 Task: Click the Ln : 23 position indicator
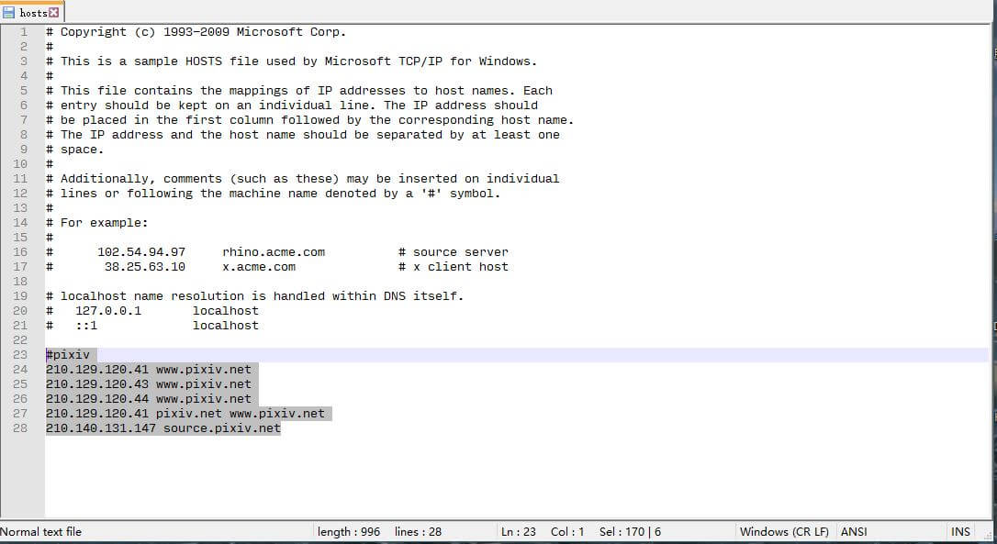pos(518,532)
